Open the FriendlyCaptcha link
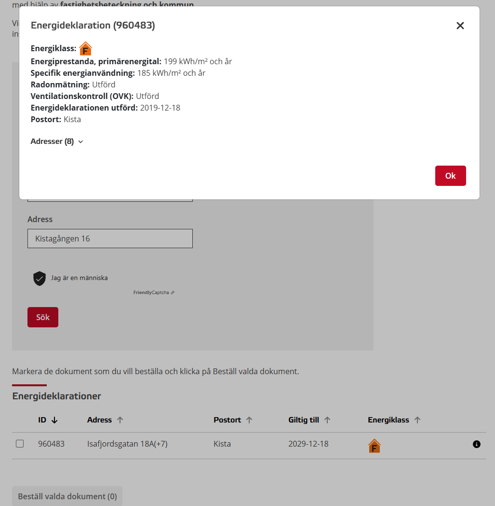The height and width of the screenshot is (506, 495). pyautogui.click(x=153, y=293)
